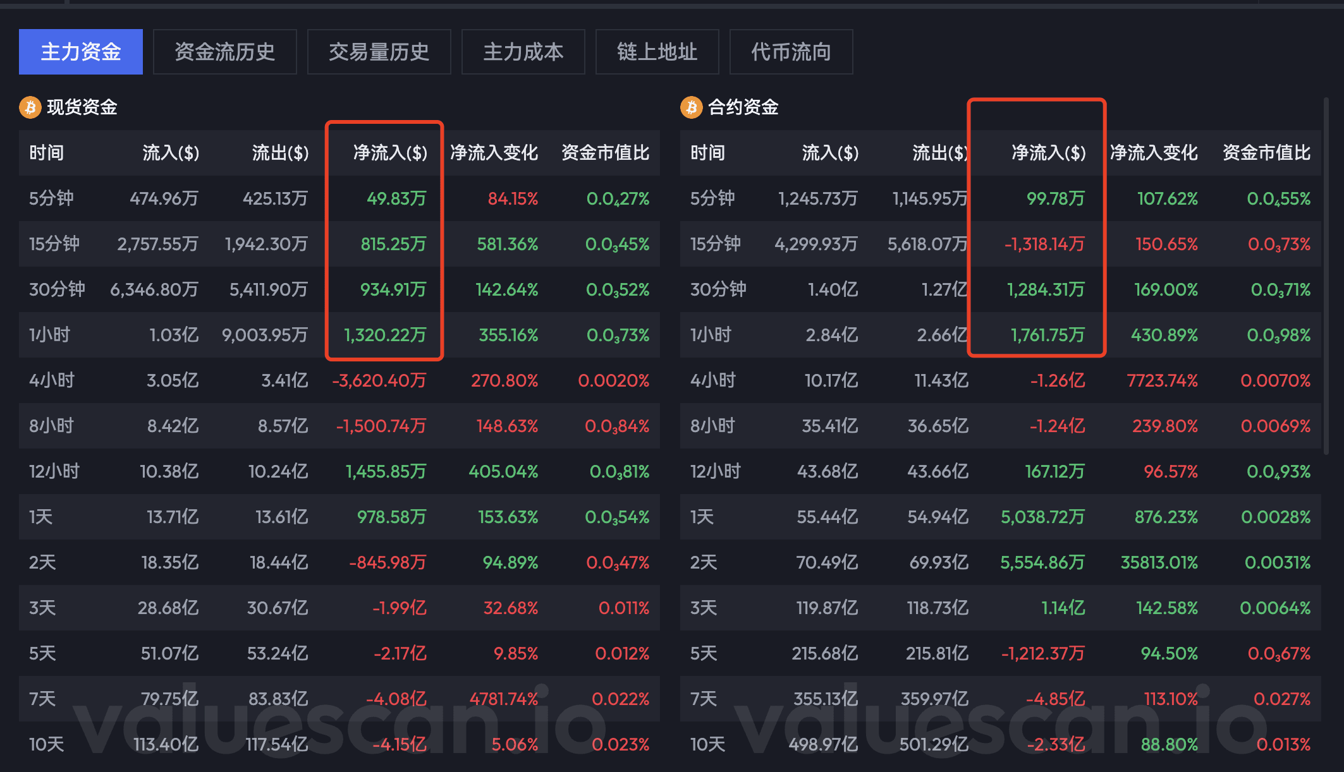
Task: Open the 交易量历史 tab
Action: tap(379, 52)
